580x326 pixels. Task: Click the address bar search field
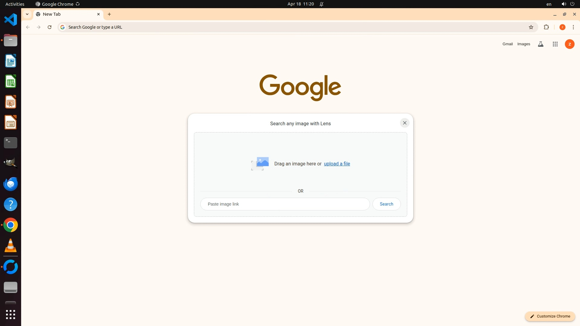pyautogui.click(x=272, y=27)
